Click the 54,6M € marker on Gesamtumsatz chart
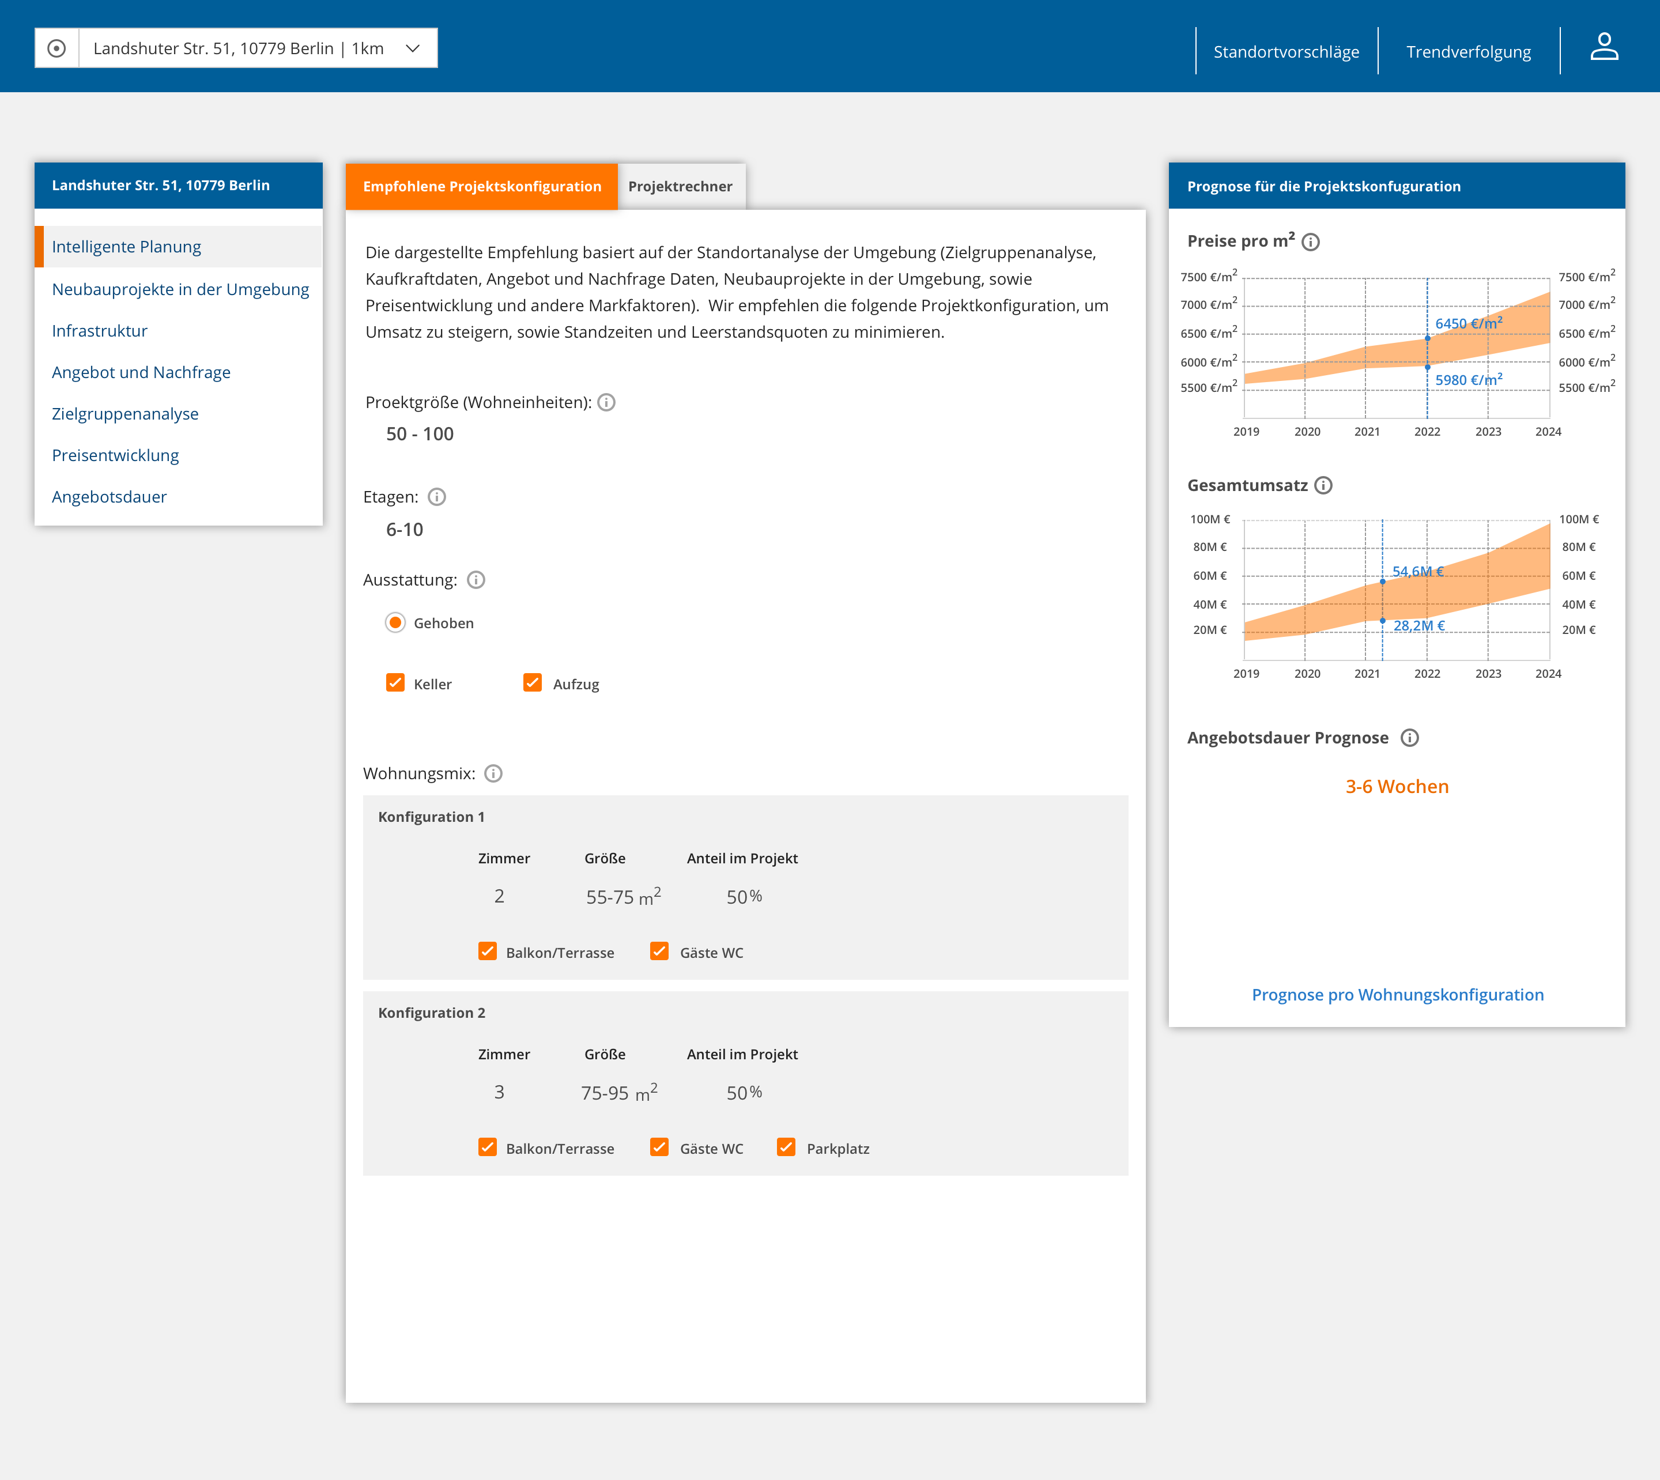1660x1480 pixels. pyautogui.click(x=1383, y=582)
